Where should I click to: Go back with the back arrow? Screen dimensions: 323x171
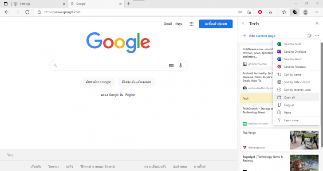(x=7, y=12)
